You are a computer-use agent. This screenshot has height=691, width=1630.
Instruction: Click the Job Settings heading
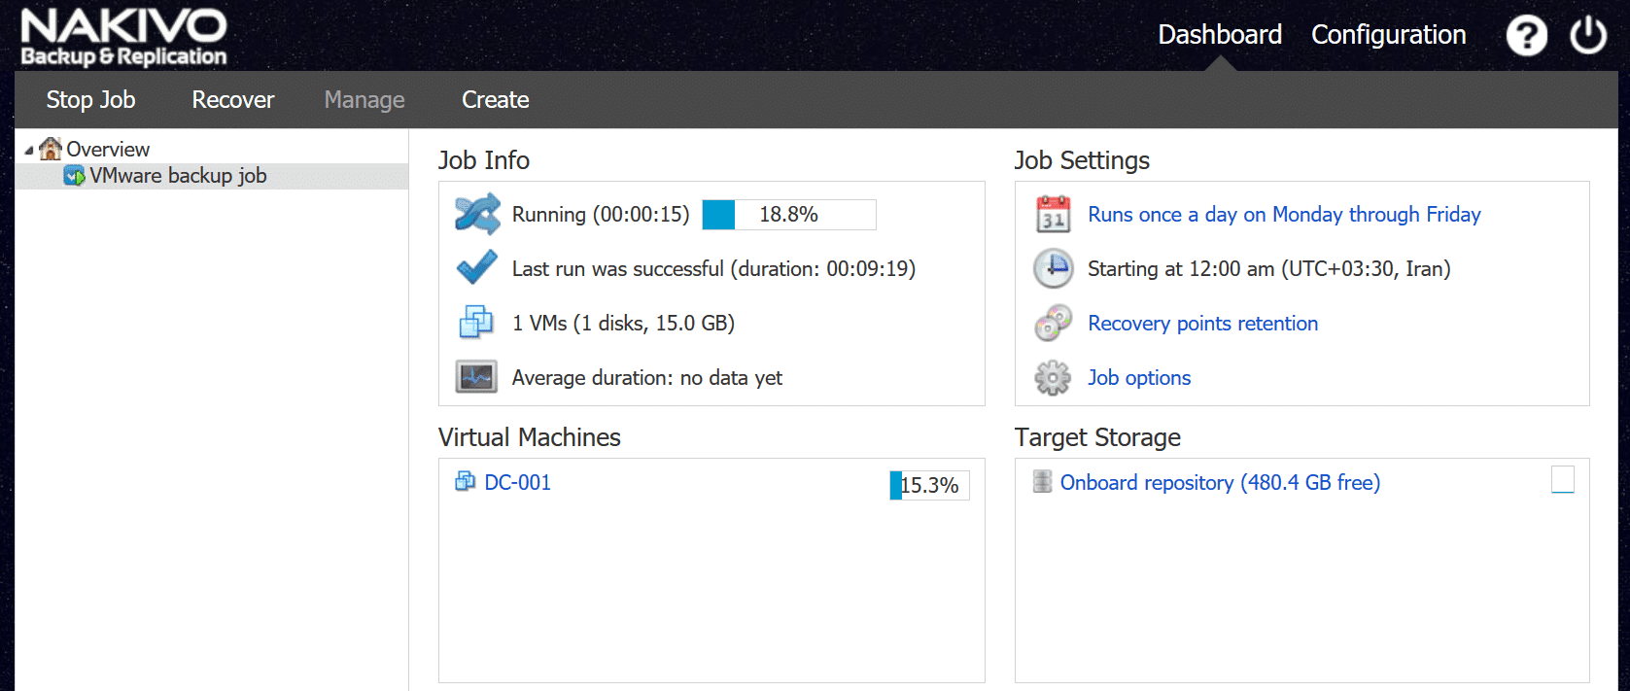coord(1082,160)
